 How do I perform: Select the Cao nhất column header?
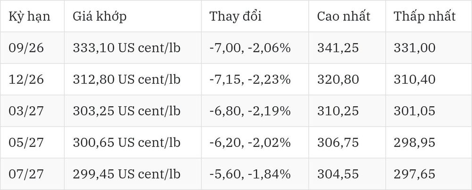(x=344, y=16)
